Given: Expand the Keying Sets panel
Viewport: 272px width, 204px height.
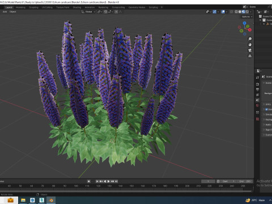Looking at the screenshot, I should 267,120.
